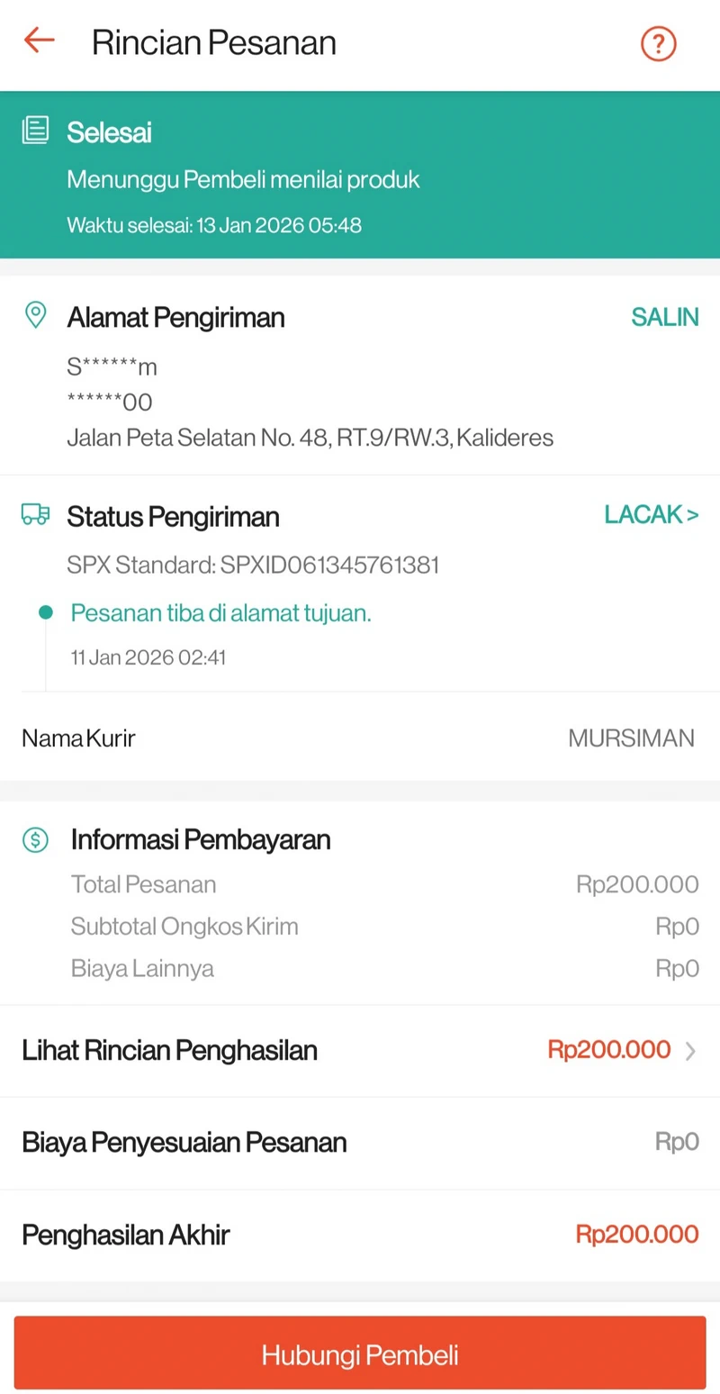This screenshot has height=1394, width=720.
Task: Expand Lihat Rincian Penghasilan chevron
Action: coord(690,1051)
